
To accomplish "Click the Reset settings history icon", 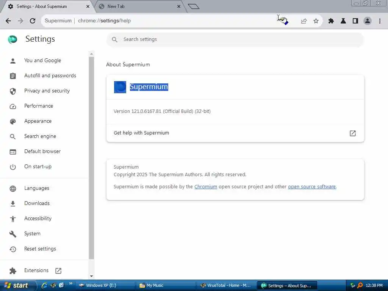I will [x=13, y=249].
